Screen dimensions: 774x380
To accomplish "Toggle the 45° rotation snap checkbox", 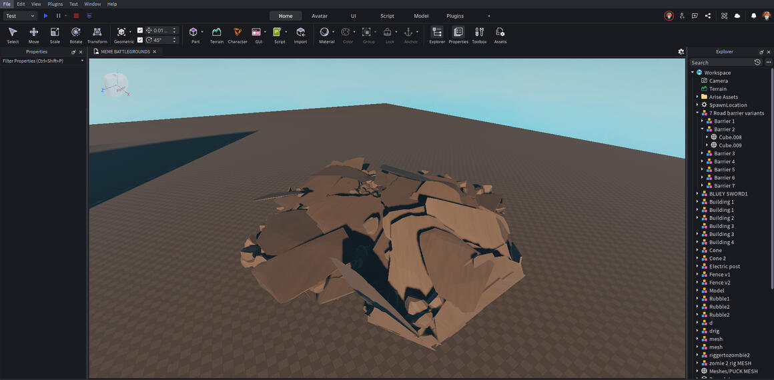I will [140, 40].
